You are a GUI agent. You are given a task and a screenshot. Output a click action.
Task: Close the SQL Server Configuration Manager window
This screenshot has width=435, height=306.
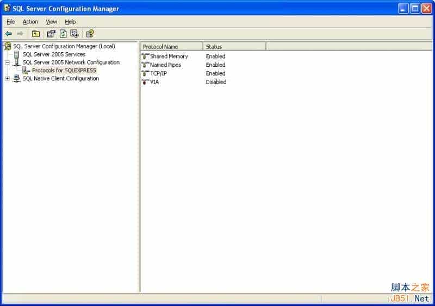pyautogui.click(x=427, y=8)
